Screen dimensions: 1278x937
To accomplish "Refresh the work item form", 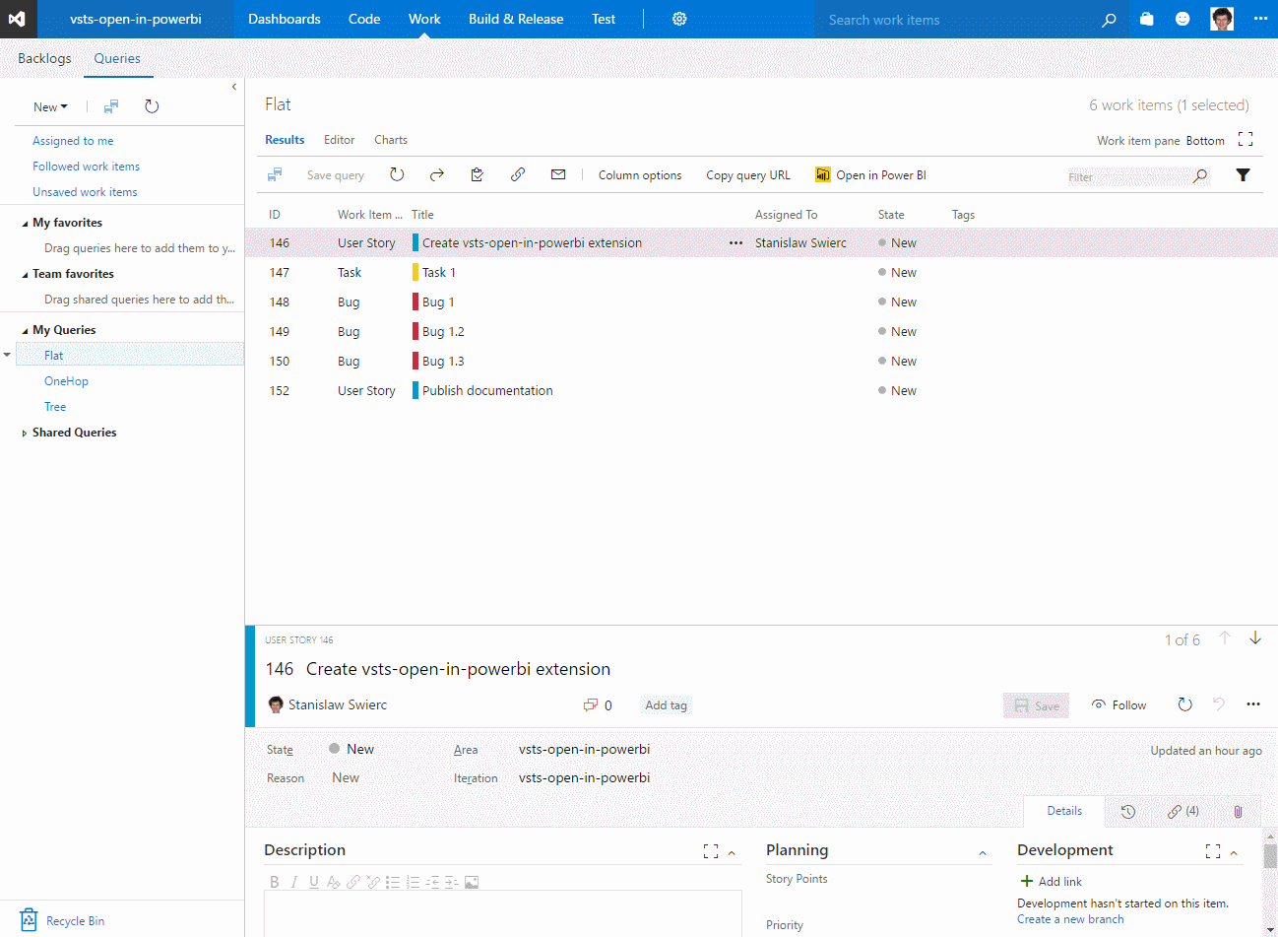I will click(x=1185, y=704).
